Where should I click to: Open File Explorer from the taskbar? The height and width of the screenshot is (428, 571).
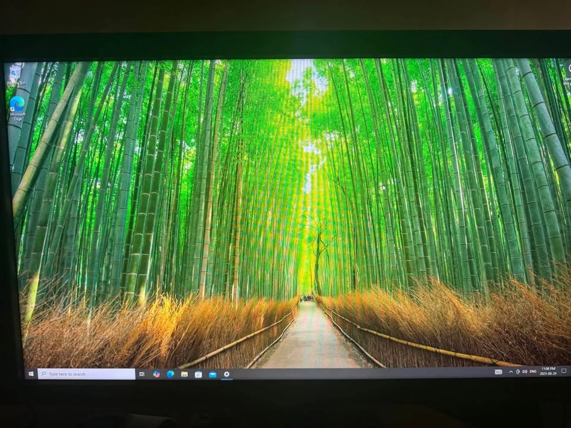coord(184,374)
